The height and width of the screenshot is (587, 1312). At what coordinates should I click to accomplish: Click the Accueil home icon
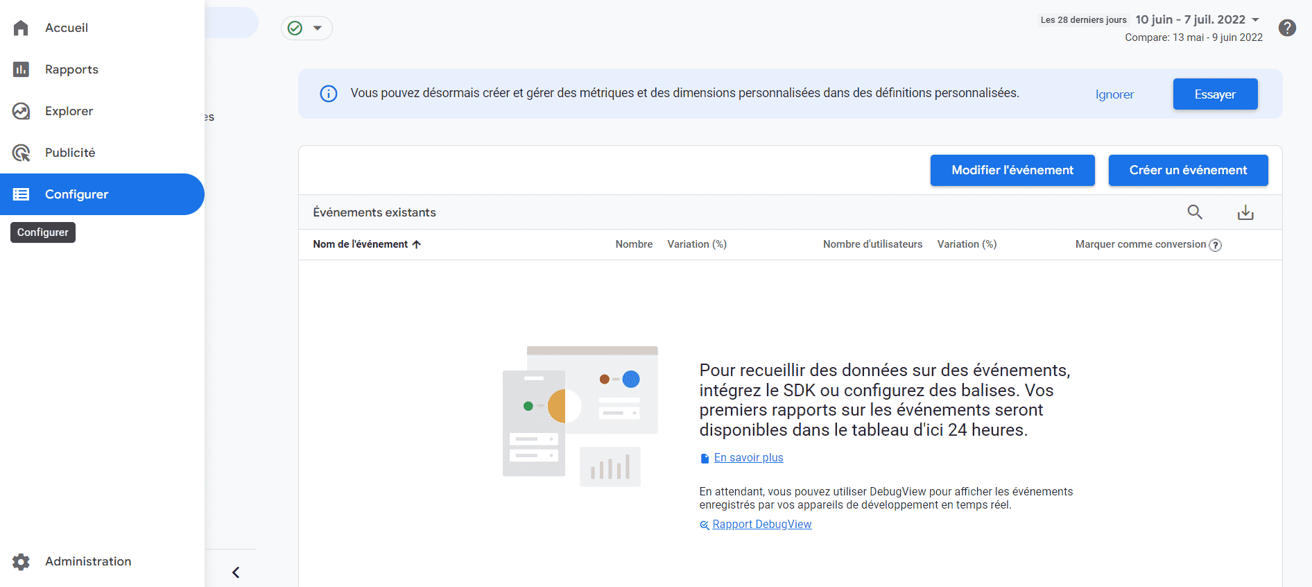(x=21, y=28)
